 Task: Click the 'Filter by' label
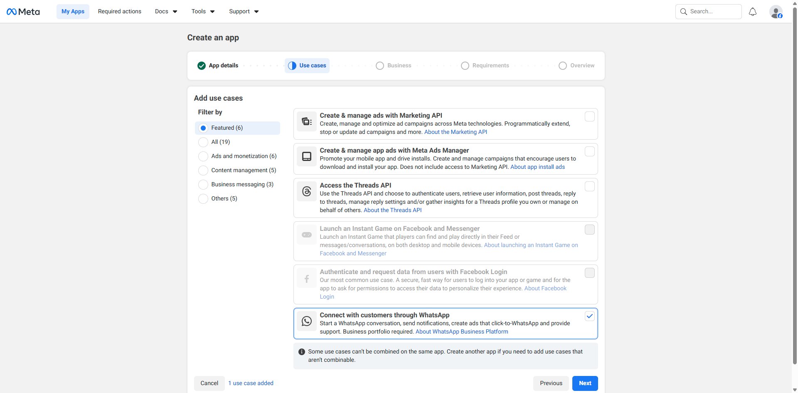click(210, 112)
